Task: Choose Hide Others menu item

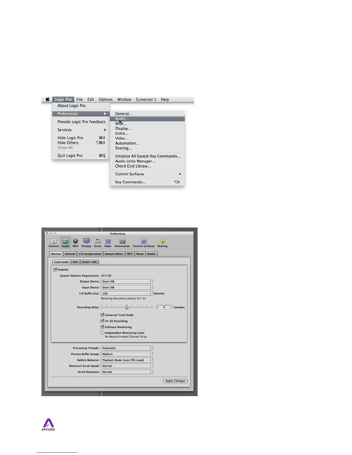Action: [81, 143]
